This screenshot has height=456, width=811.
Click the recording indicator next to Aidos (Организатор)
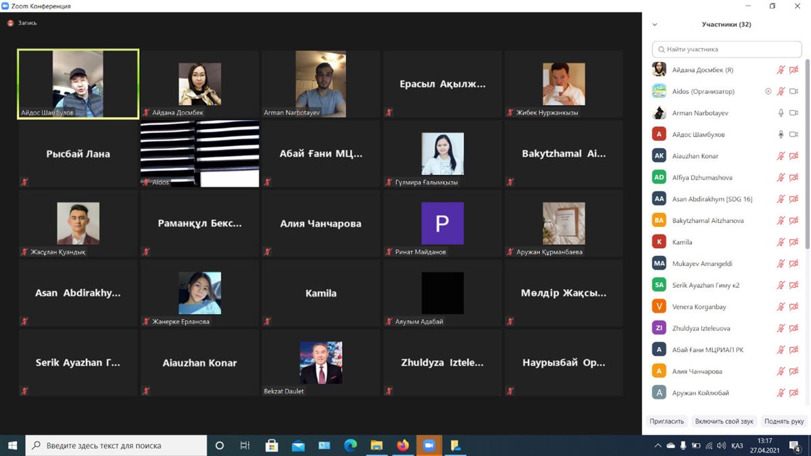768,91
